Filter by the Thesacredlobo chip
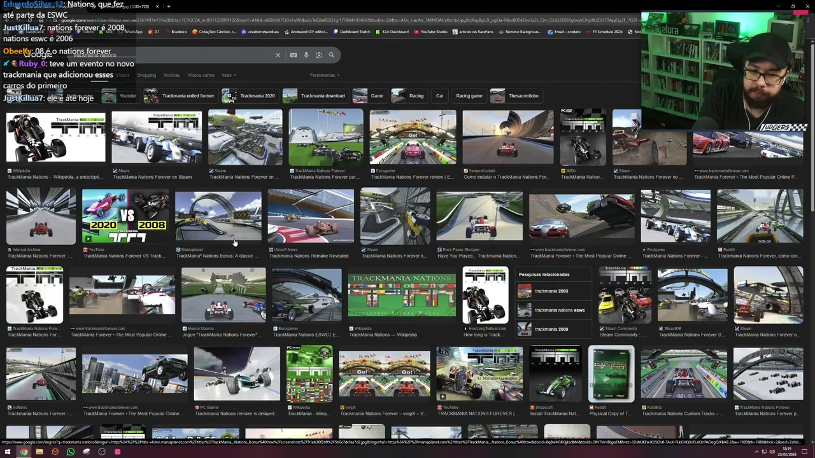This screenshot has height=458, width=815. (515, 96)
